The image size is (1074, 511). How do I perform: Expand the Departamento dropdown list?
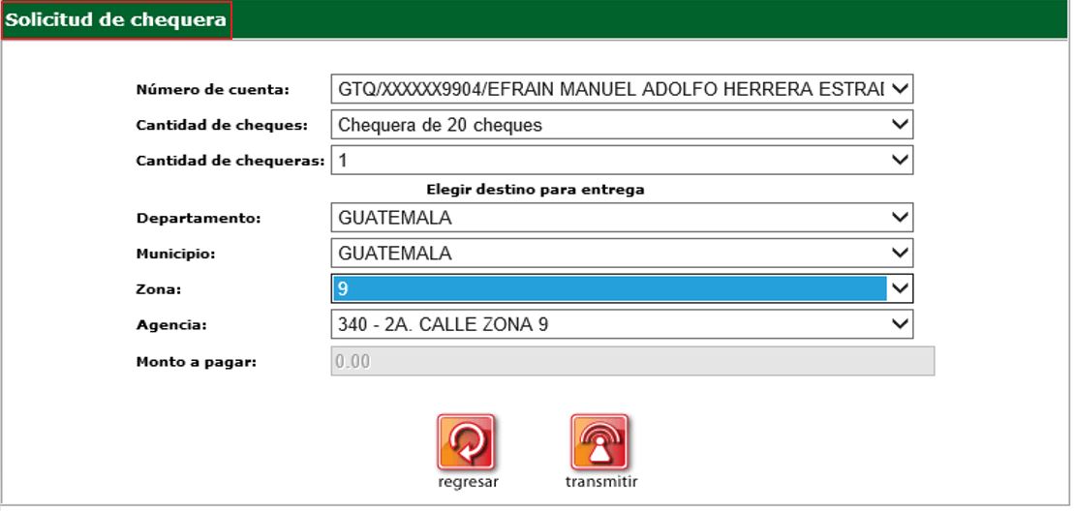pyautogui.click(x=621, y=218)
